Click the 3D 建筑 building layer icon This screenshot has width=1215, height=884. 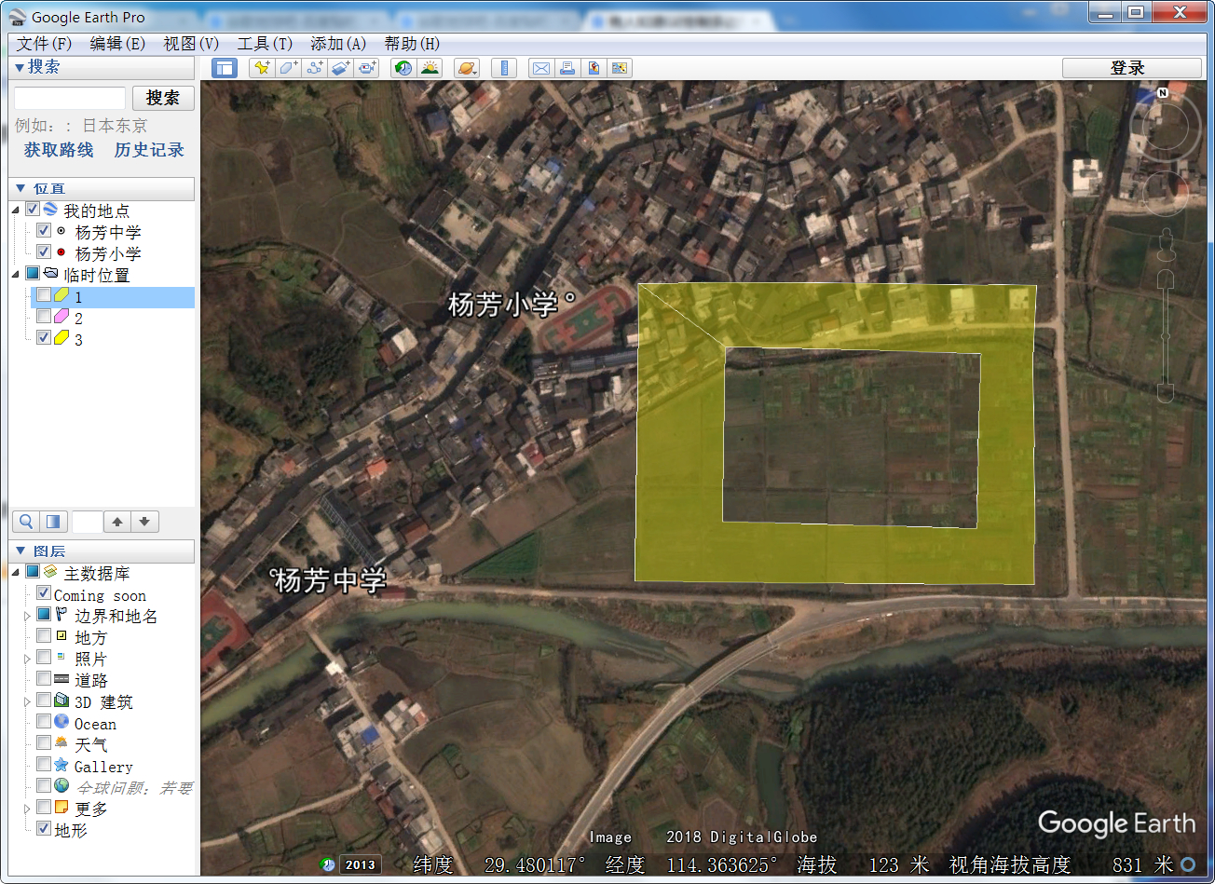click(61, 700)
